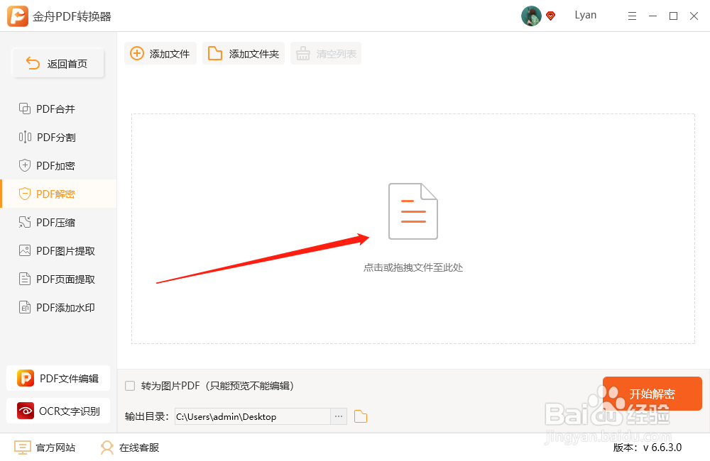The width and height of the screenshot is (710, 461).
Task: Launch the OCR文字识别 text recognition tool
Action: coord(57,411)
